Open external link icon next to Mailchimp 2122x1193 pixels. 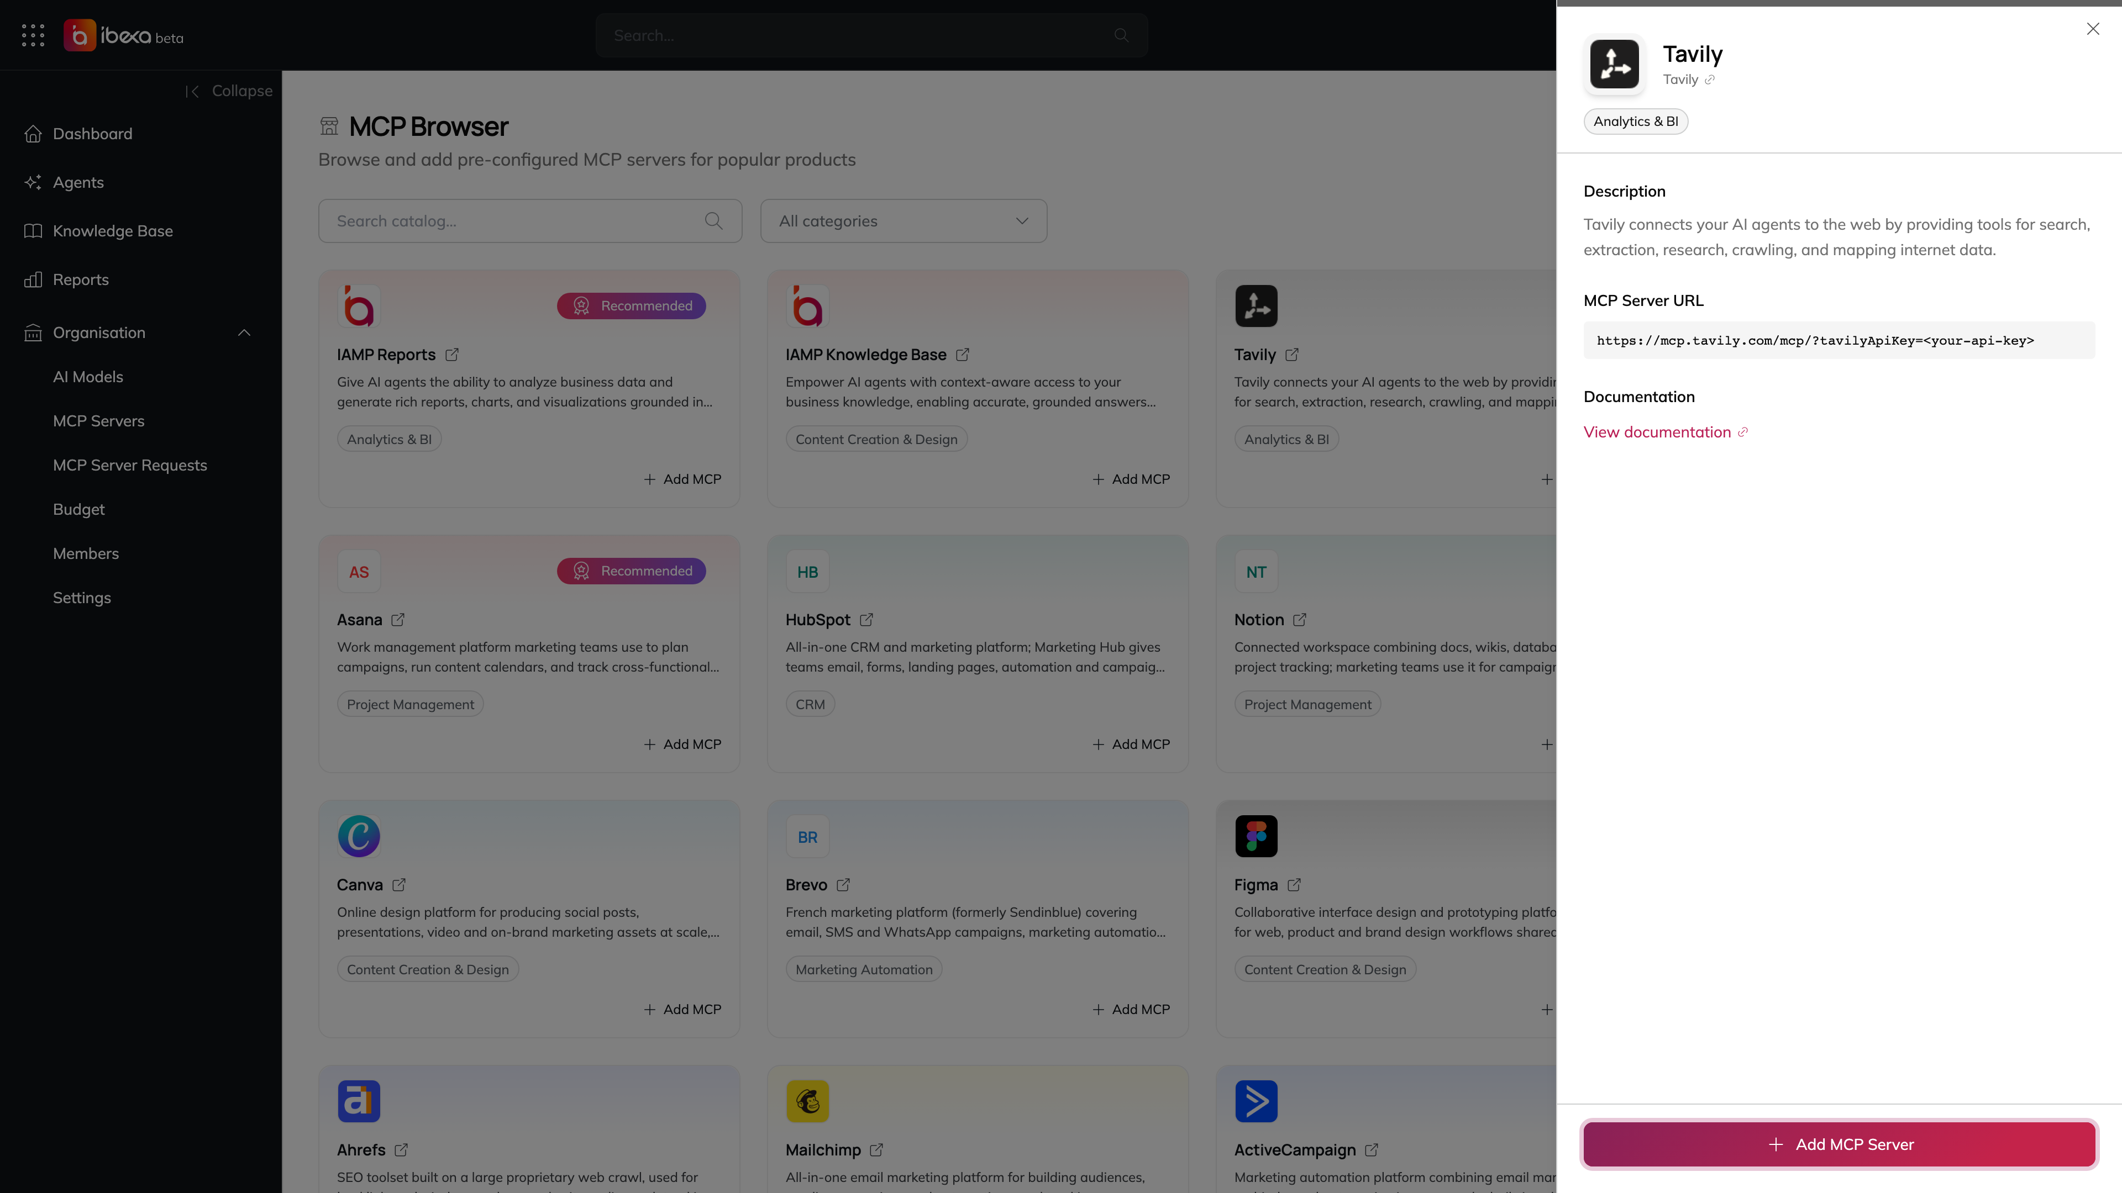point(876,1150)
